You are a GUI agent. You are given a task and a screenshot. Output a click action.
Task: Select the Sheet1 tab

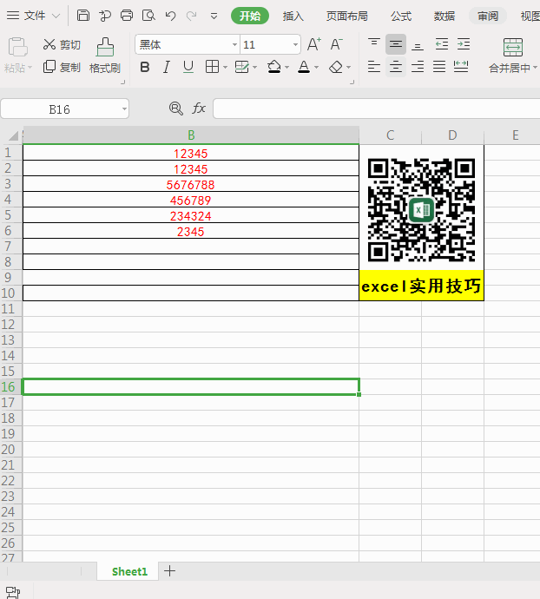coord(129,571)
